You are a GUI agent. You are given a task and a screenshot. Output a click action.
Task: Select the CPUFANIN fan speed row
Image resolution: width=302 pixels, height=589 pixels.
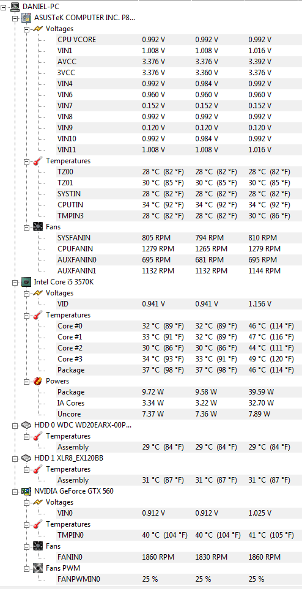pyautogui.click(x=179, y=249)
